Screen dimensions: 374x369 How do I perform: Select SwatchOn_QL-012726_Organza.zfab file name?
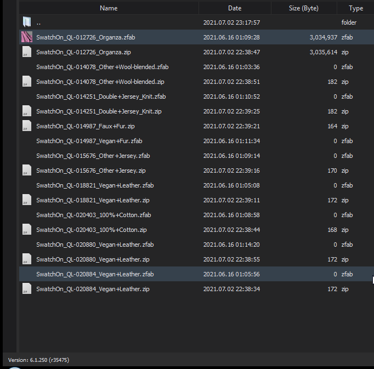point(86,37)
